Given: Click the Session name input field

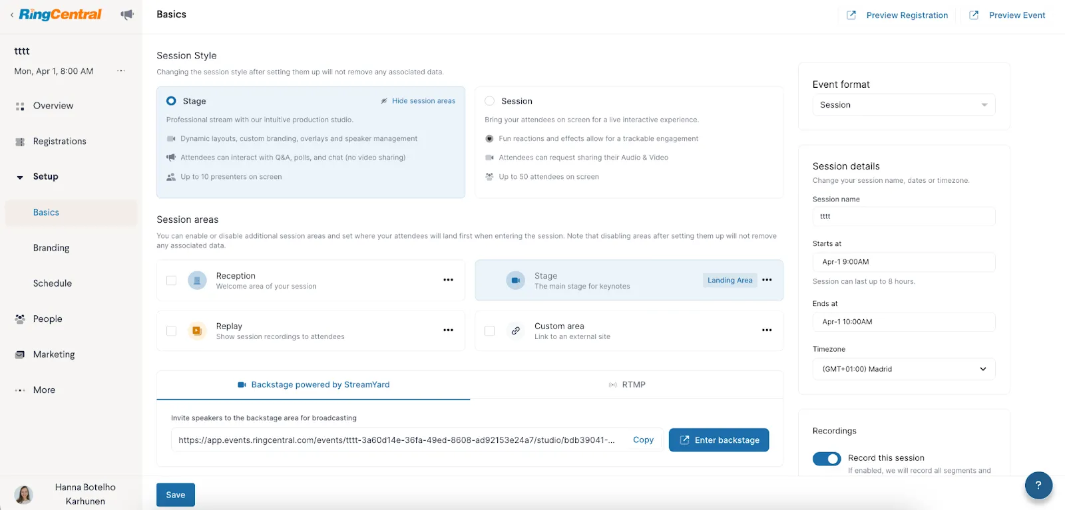Looking at the screenshot, I should (x=903, y=217).
